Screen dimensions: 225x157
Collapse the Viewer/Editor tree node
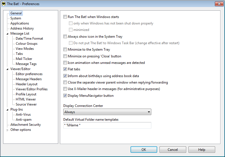coord(7,69)
